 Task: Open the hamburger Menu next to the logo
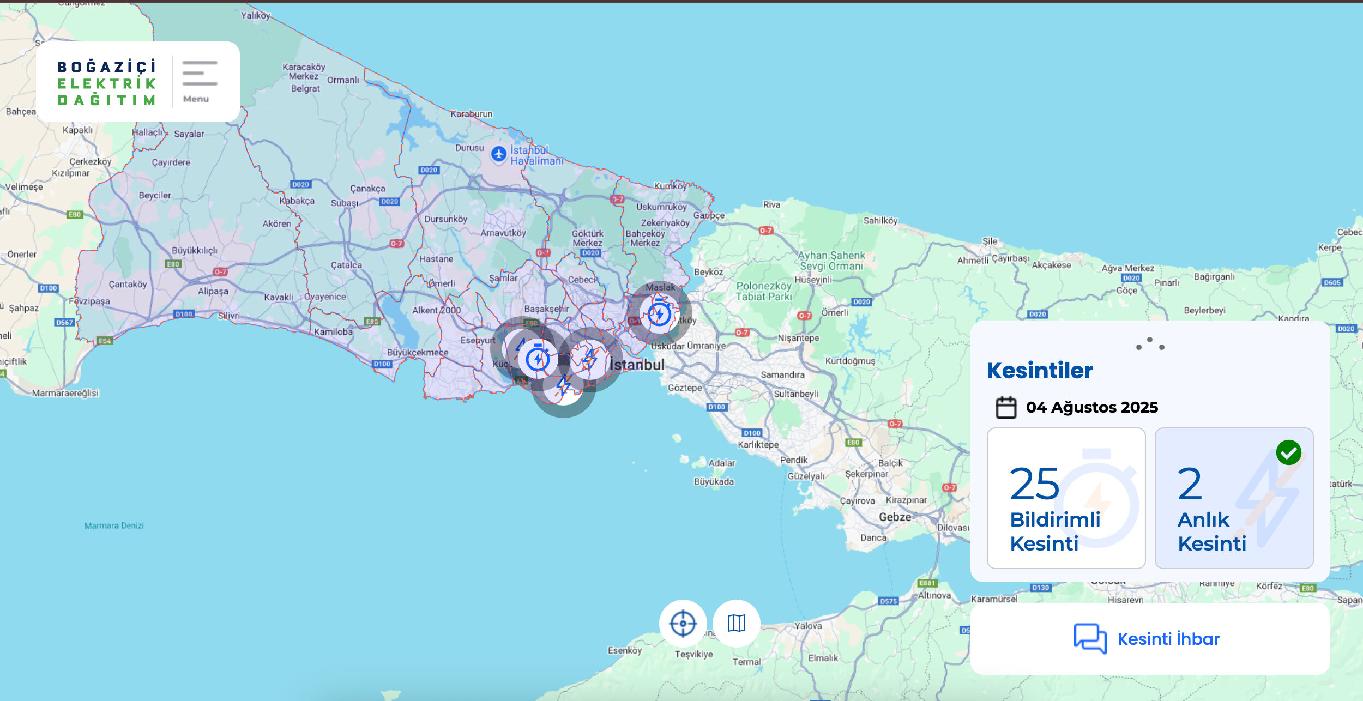coord(198,80)
